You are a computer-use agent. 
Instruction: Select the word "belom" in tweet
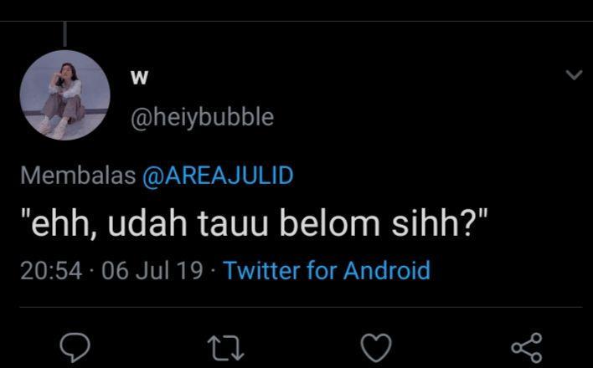pyautogui.click(x=329, y=223)
